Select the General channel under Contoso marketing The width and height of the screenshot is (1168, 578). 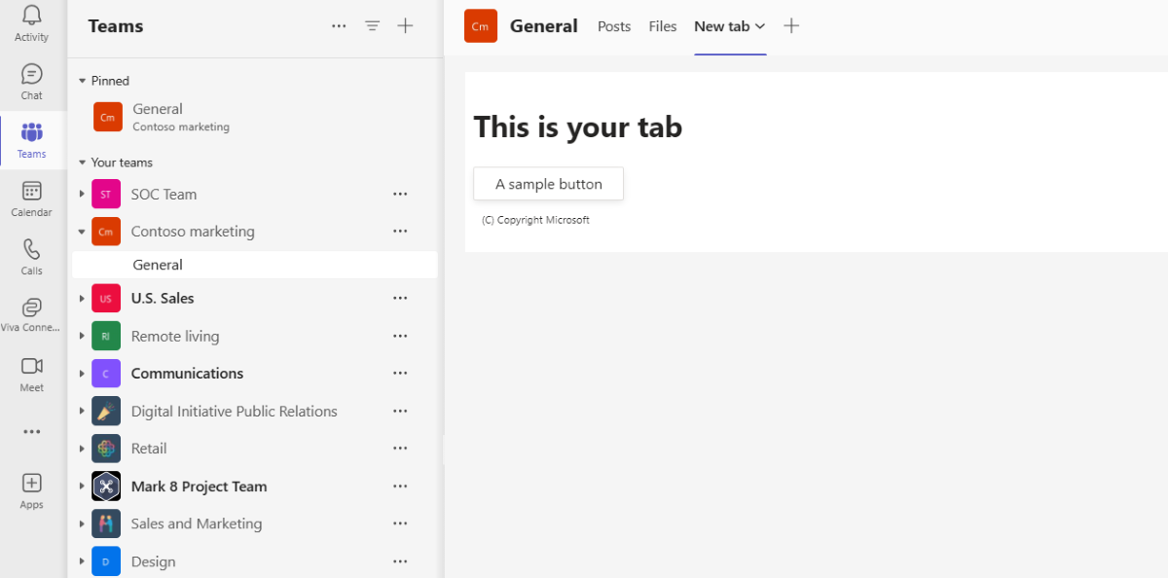click(x=158, y=264)
